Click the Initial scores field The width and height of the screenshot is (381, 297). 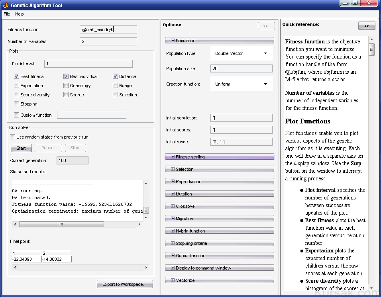click(241, 130)
